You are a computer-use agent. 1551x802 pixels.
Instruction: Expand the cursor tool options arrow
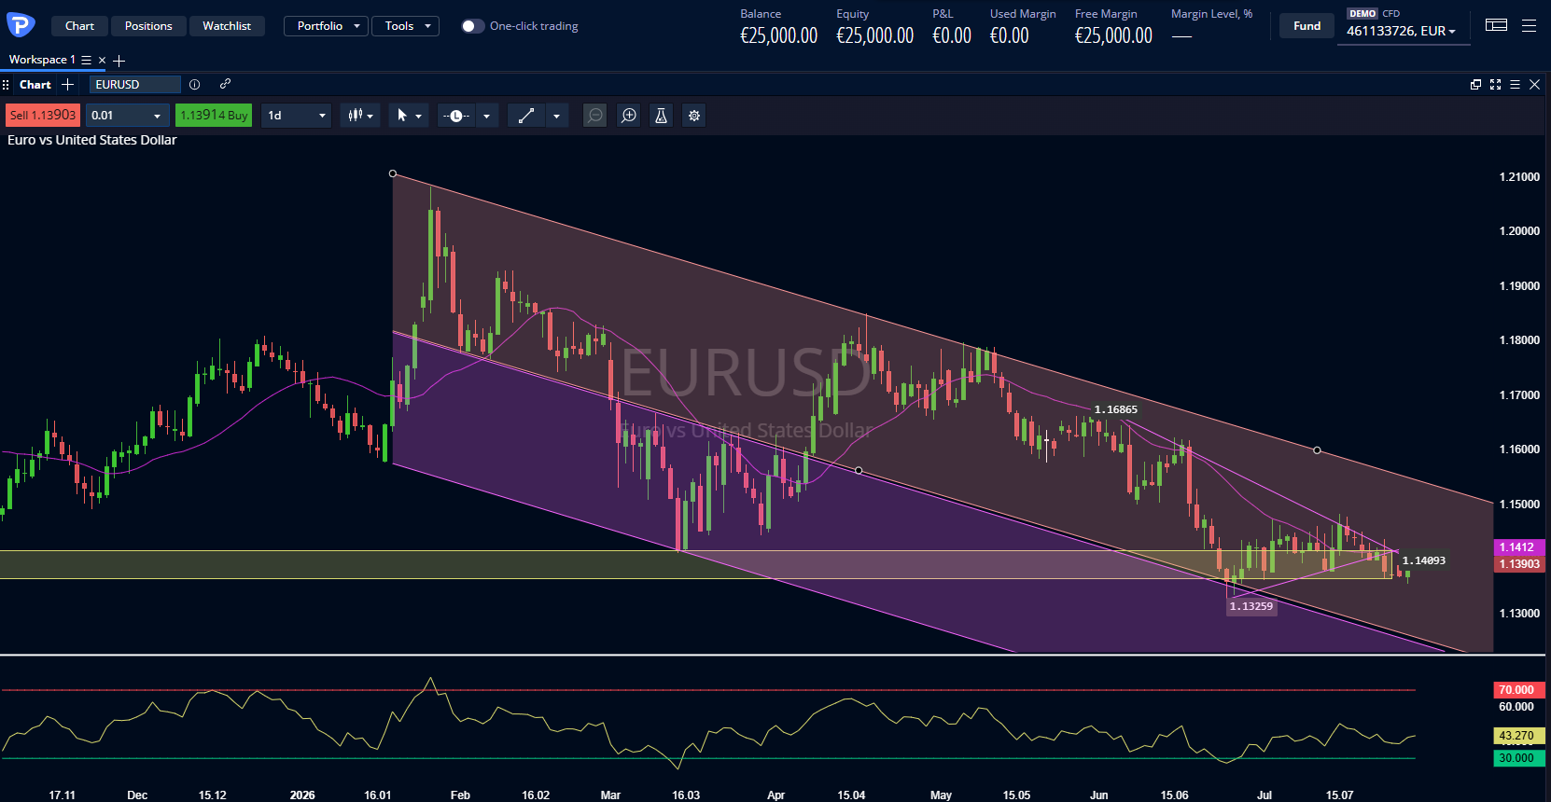419,116
